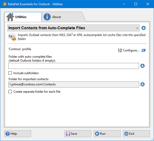Expand the utility selection dropdown arrow
The height and width of the screenshot is (141, 154).
[137, 28]
